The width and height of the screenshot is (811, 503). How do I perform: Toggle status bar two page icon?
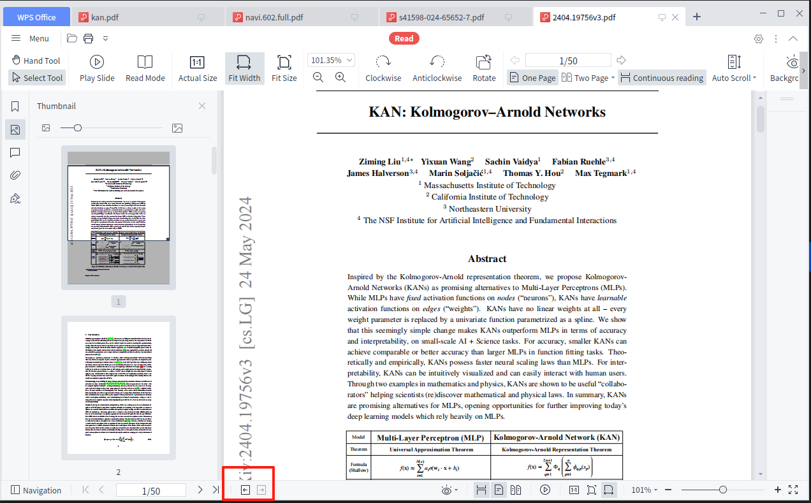[x=516, y=490]
